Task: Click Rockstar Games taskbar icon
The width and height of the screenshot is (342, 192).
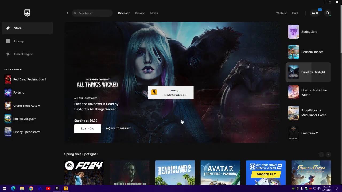Action: [66, 189]
